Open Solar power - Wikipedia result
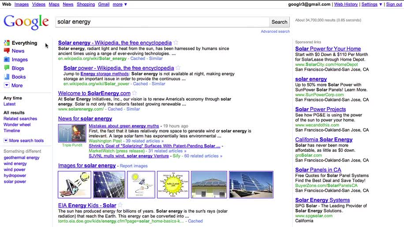 point(119,68)
